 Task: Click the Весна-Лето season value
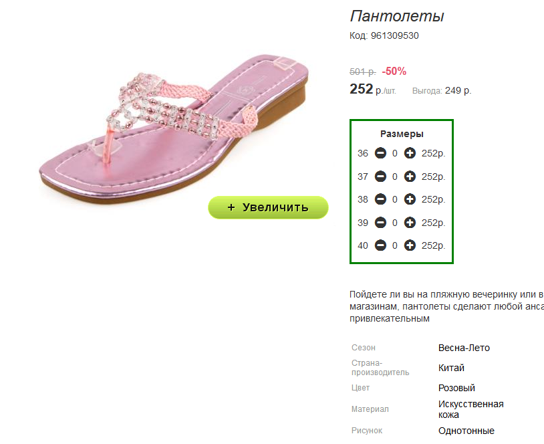point(464,348)
